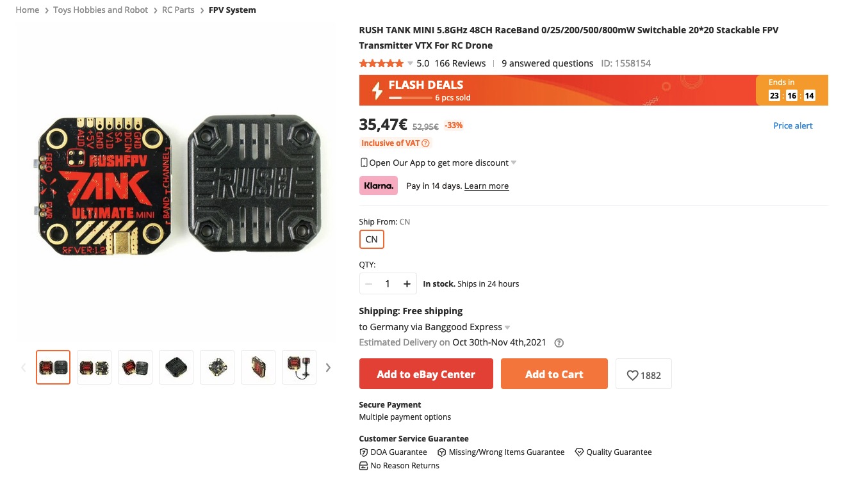Viewport: 843px width, 485px height.
Task: Decrease quantity with the minus stepper
Action: [368, 283]
